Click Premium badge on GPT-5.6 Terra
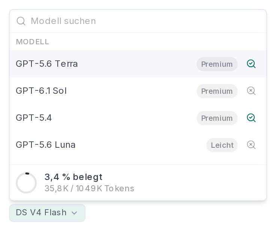The height and width of the screenshot is (231, 276). [217, 64]
